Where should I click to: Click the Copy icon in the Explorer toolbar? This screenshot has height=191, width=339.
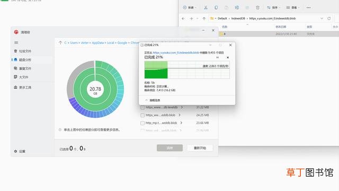click(216, 7)
